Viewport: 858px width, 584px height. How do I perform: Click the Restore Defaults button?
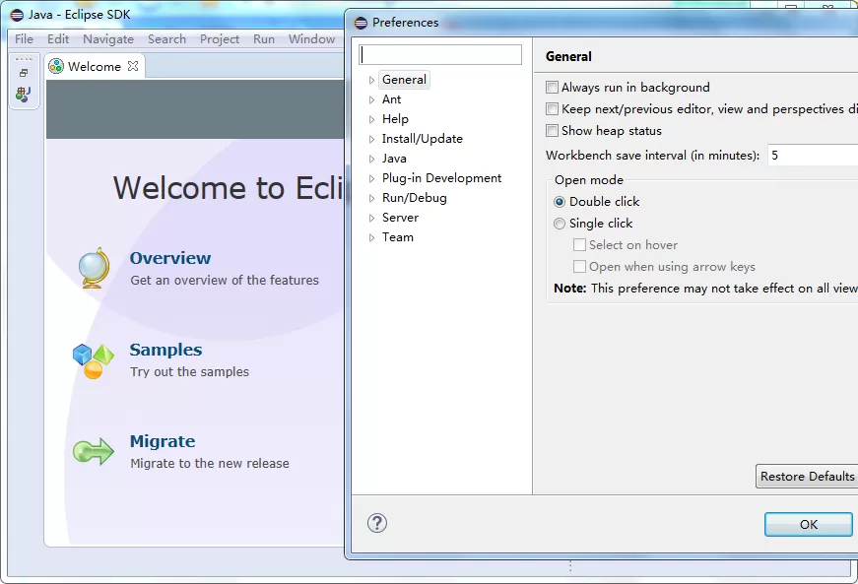807,477
